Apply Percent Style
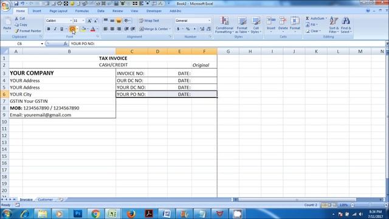The width and height of the screenshot is (389, 219). (x=188, y=29)
